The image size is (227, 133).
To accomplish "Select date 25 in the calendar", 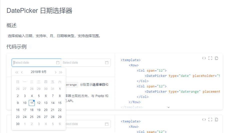I will pos(32,117).
